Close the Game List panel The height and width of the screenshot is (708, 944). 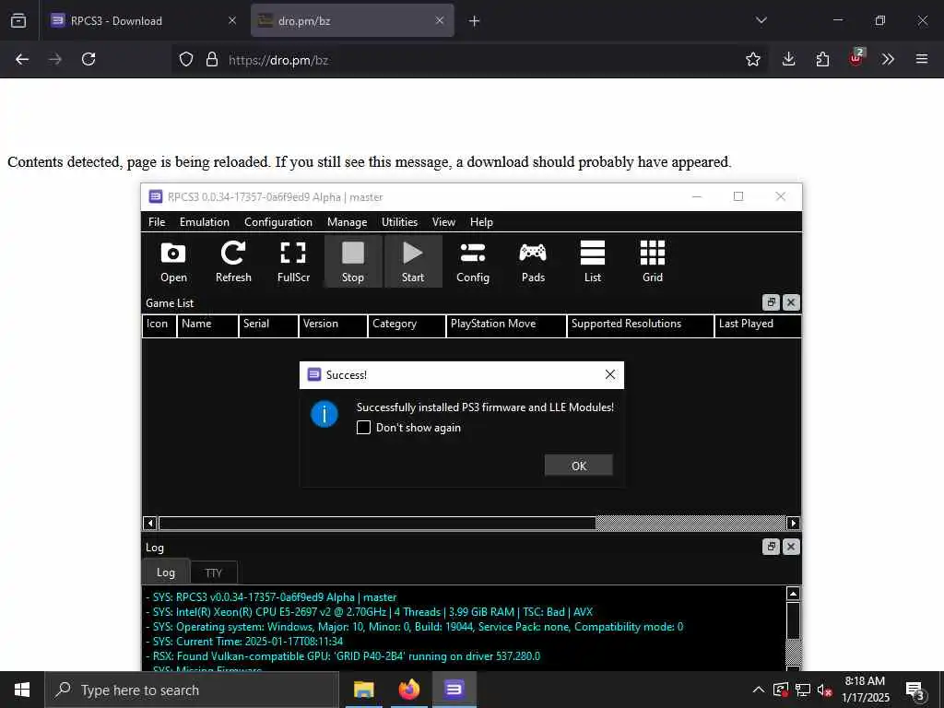(x=791, y=302)
